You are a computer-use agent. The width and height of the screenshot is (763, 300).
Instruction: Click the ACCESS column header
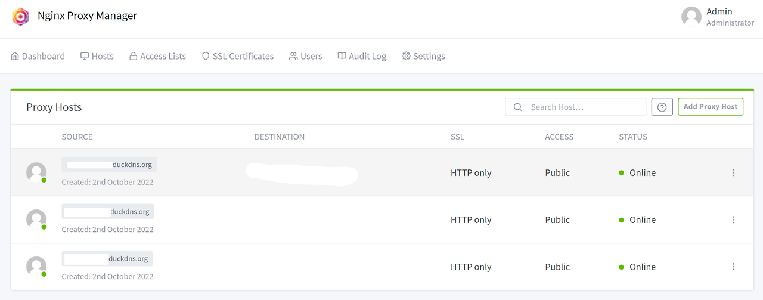pos(559,137)
